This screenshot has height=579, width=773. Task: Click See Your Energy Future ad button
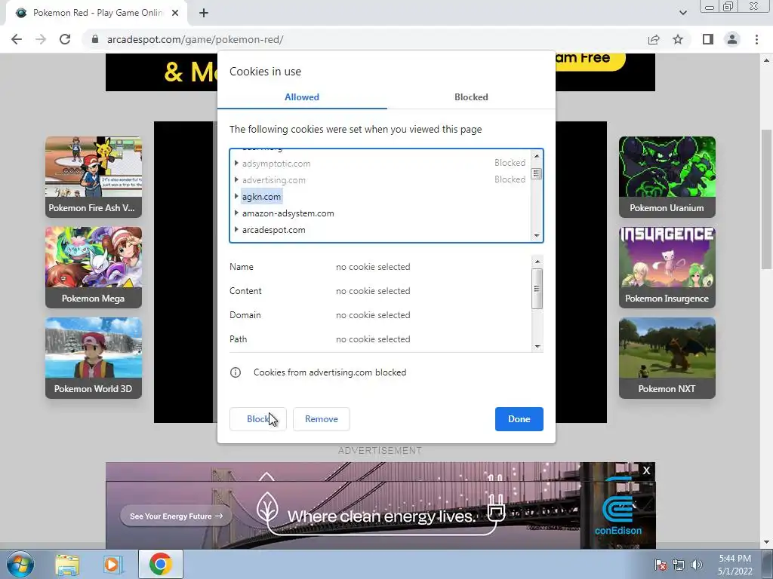[176, 516]
